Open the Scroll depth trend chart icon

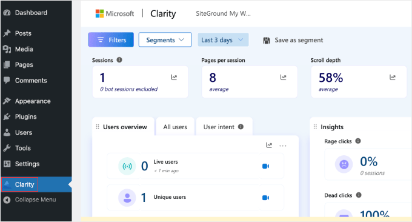(x=393, y=77)
